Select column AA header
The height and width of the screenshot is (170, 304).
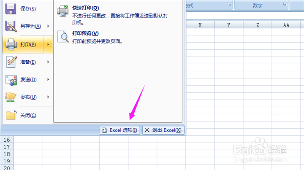(286, 25)
